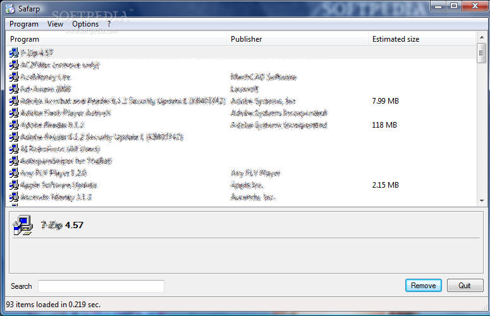Click the '93 items loaded in 0.219 sec.' status text
The image size is (490, 316).
[x=54, y=305]
